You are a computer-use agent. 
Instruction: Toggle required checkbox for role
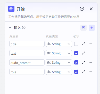(x=76, y=72)
